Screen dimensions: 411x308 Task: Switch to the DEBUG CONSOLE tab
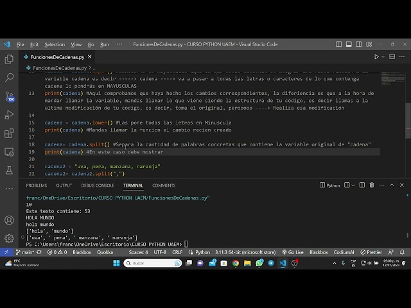tap(98, 185)
